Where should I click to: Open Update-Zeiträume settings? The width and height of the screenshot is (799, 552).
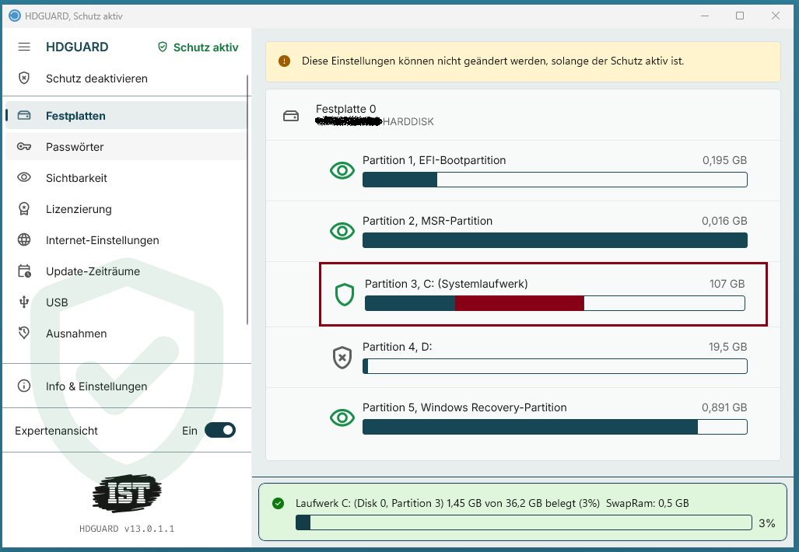coord(125,271)
